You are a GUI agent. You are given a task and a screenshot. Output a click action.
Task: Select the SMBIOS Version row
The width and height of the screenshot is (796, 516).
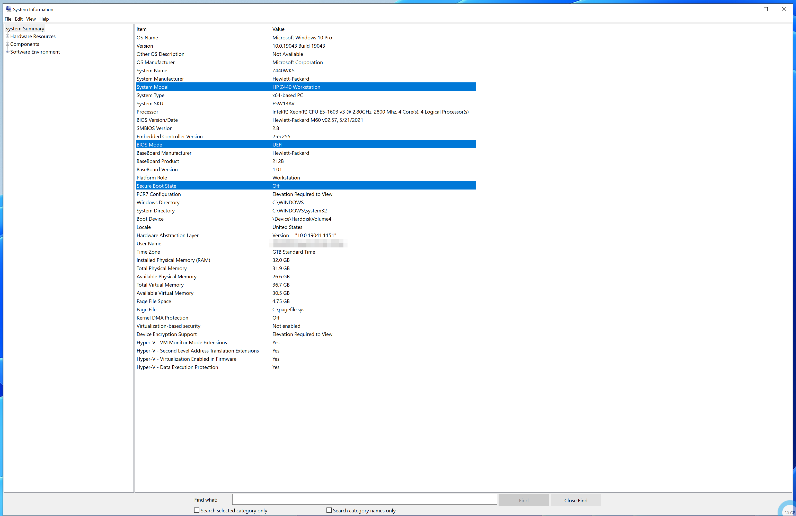[306, 128]
